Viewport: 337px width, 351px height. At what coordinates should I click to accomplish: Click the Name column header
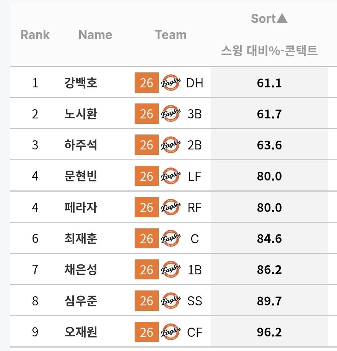point(95,35)
